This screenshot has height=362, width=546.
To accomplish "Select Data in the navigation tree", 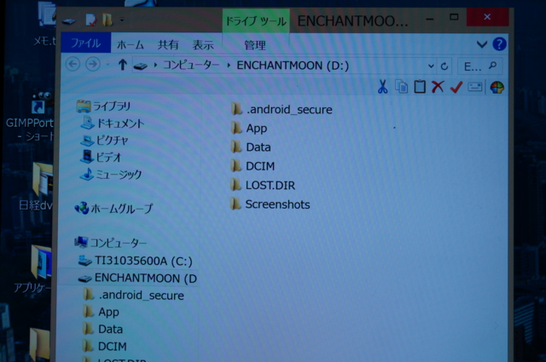I will point(103,329).
